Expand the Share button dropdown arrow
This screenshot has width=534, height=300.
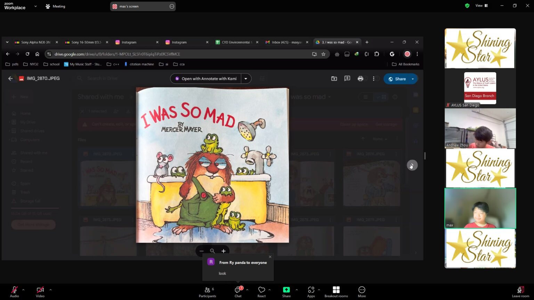pyautogui.click(x=413, y=79)
